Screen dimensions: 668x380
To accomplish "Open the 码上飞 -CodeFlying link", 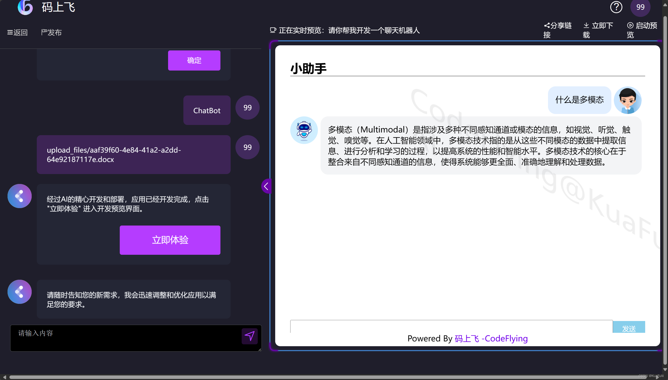I will [491, 338].
